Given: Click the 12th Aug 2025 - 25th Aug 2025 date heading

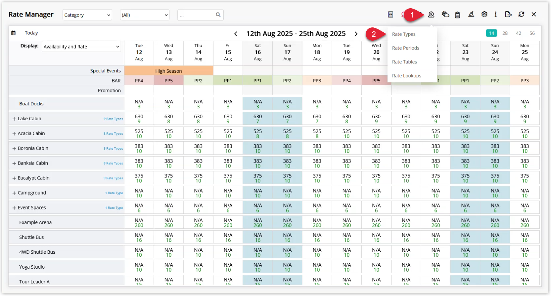Looking at the screenshot, I should pyautogui.click(x=296, y=34).
